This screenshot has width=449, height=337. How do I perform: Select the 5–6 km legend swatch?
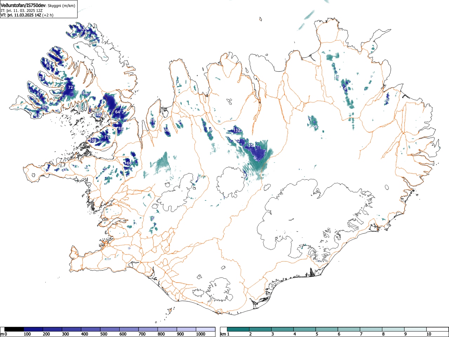point(327,329)
